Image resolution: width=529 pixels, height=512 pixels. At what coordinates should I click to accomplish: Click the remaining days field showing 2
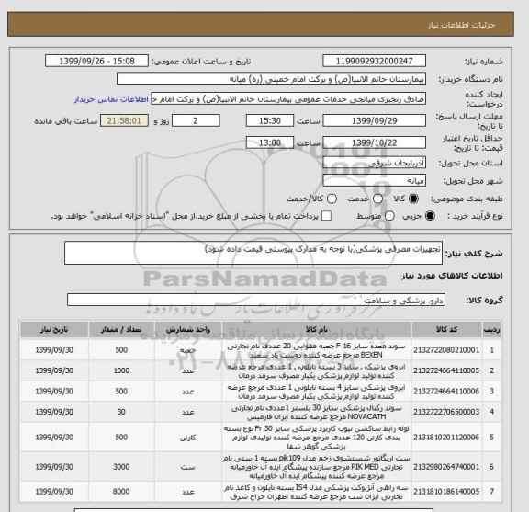point(196,120)
